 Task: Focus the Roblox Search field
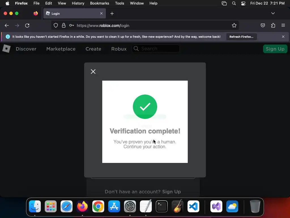point(155,49)
